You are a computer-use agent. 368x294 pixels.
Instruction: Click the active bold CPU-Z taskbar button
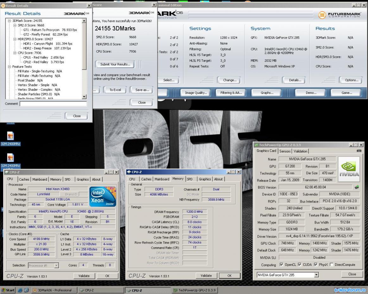point(148,290)
